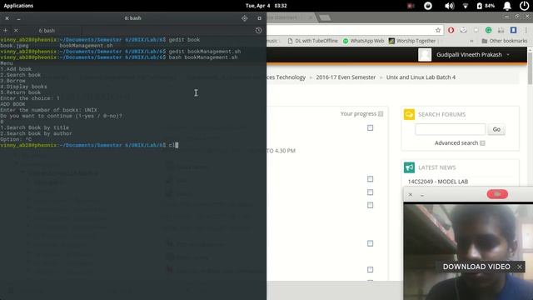533x300 pixels.
Task: Tick the sixth activity completion checkbox
Action: (x=370, y=270)
